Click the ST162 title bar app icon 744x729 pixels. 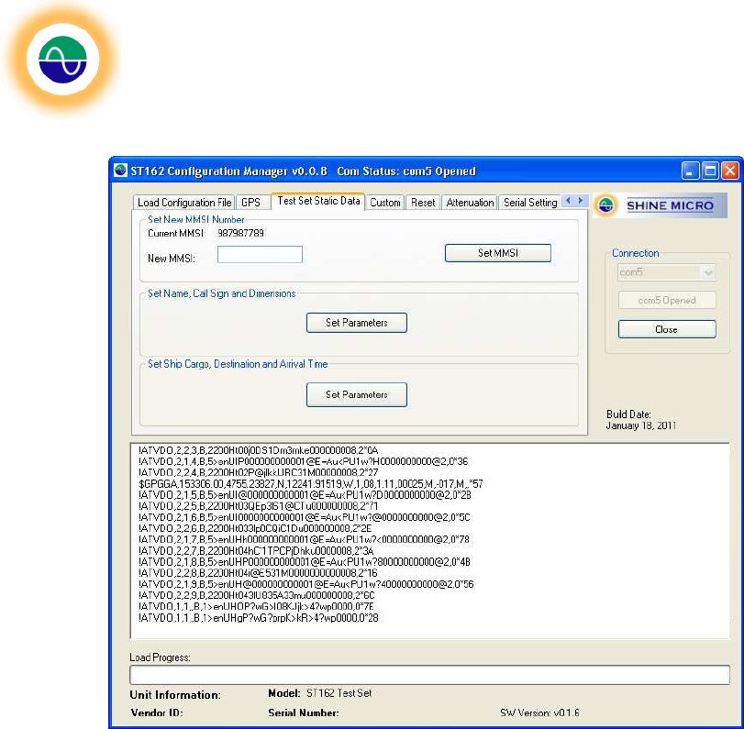(x=120, y=171)
